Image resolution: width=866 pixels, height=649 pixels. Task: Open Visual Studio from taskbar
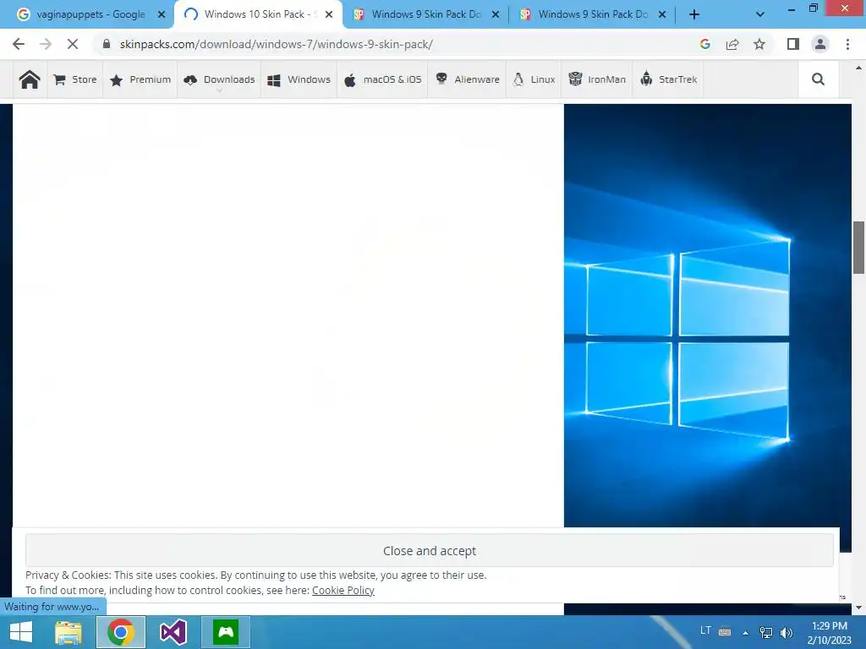click(173, 632)
